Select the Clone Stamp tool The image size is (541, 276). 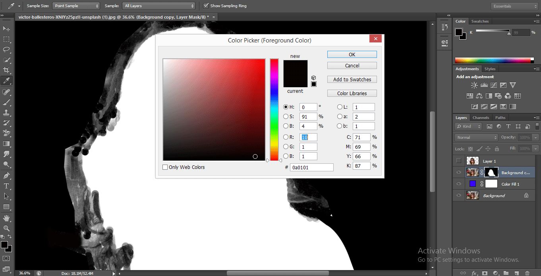pos(7,113)
